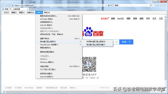
Task: Click the new tab button
Action: [31, 9]
